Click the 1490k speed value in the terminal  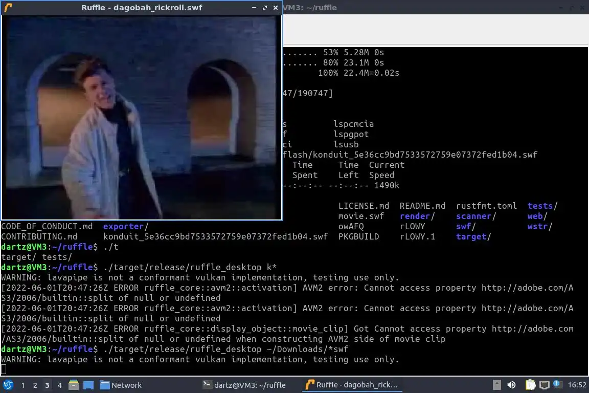387,185
